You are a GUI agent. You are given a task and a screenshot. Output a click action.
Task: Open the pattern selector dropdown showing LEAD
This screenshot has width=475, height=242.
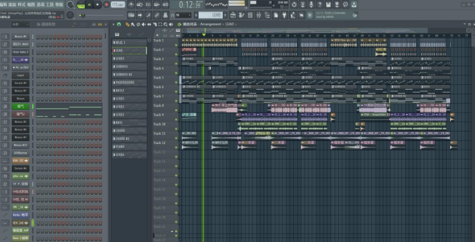[212, 15]
